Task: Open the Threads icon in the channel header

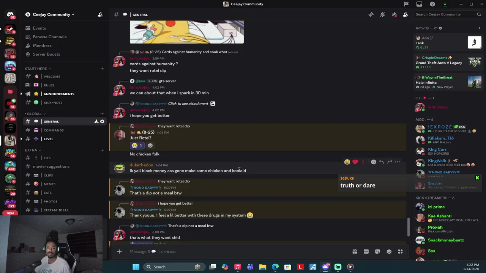Action: 371,14
